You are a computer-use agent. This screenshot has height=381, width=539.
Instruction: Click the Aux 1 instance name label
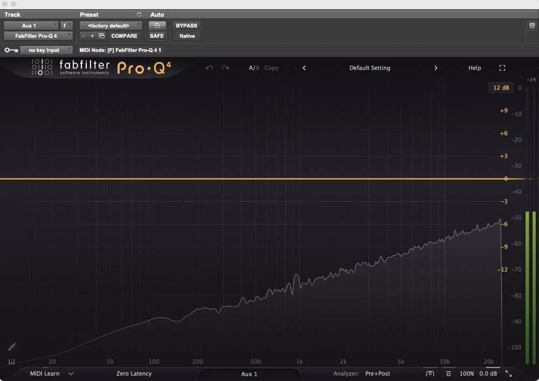(x=249, y=374)
